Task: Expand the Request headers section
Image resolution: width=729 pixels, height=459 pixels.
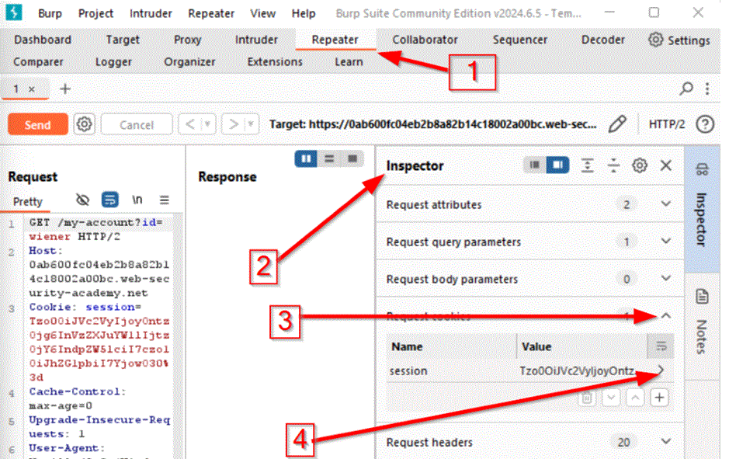Action: pyautogui.click(x=665, y=442)
